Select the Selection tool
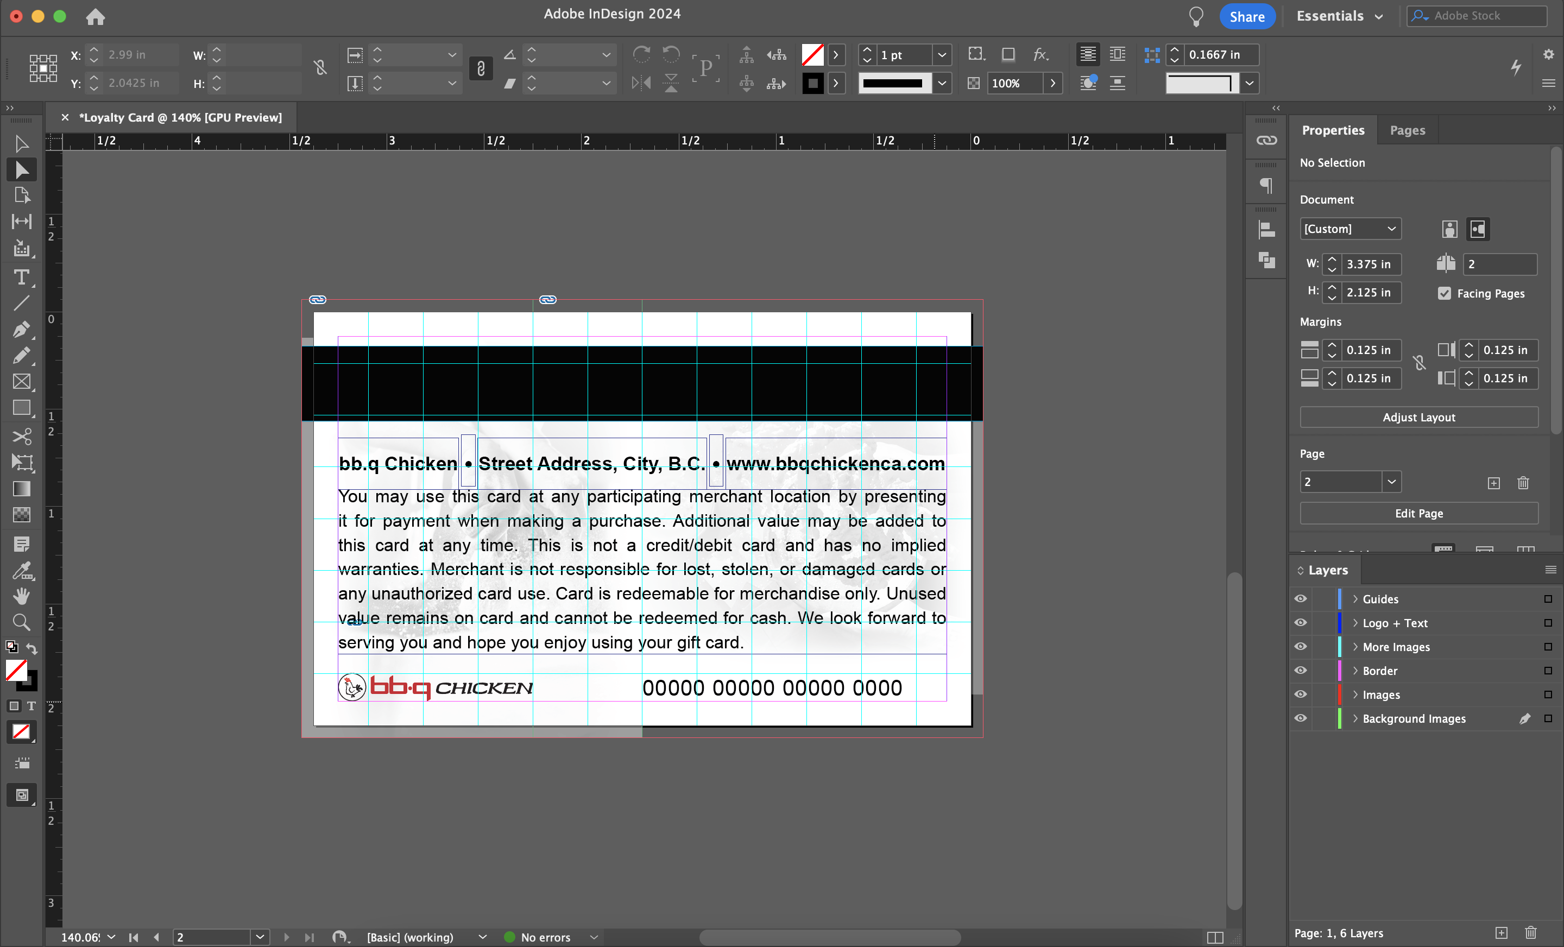The height and width of the screenshot is (947, 1564). click(x=21, y=143)
